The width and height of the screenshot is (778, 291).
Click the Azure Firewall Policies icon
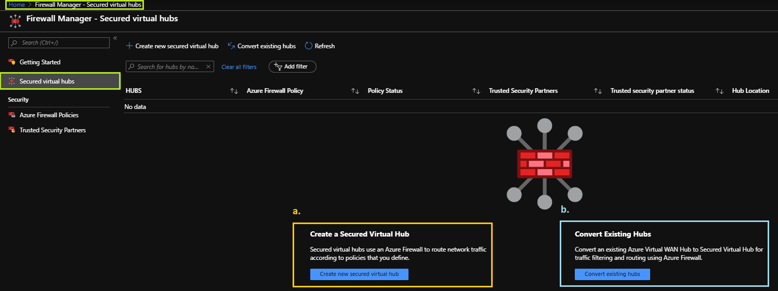[x=12, y=115]
